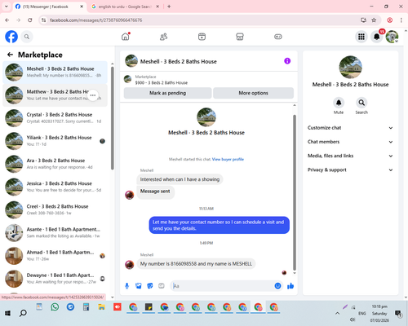Click the listing thumbnail beside $900 Marketplace
Image resolution: width=408 pixels, height=326 pixels.
coord(127,79)
